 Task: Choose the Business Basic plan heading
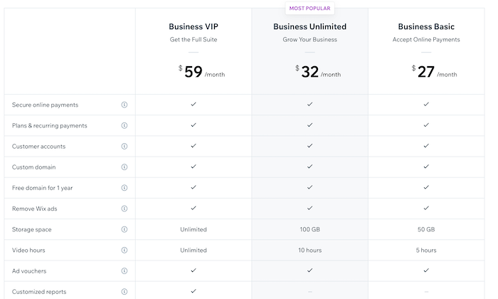point(426,26)
